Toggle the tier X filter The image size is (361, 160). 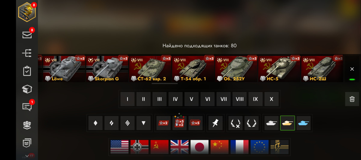271,99
